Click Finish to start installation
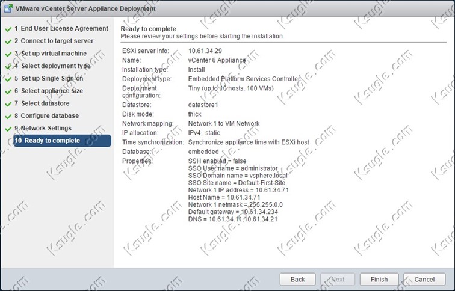 click(x=379, y=280)
